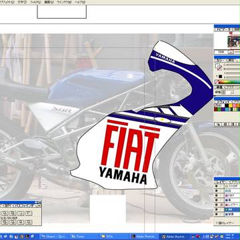Click the Navigator preview thumbnail
The height and width of the screenshot is (240, 240).
(x=233, y=41)
